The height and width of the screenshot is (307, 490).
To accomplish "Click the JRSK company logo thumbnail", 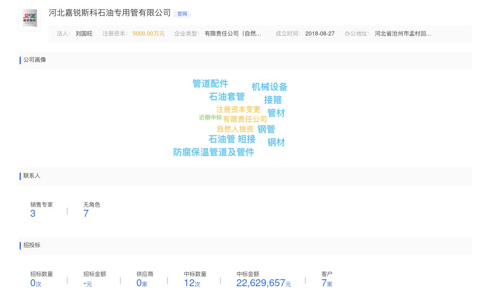I will click(29, 20).
